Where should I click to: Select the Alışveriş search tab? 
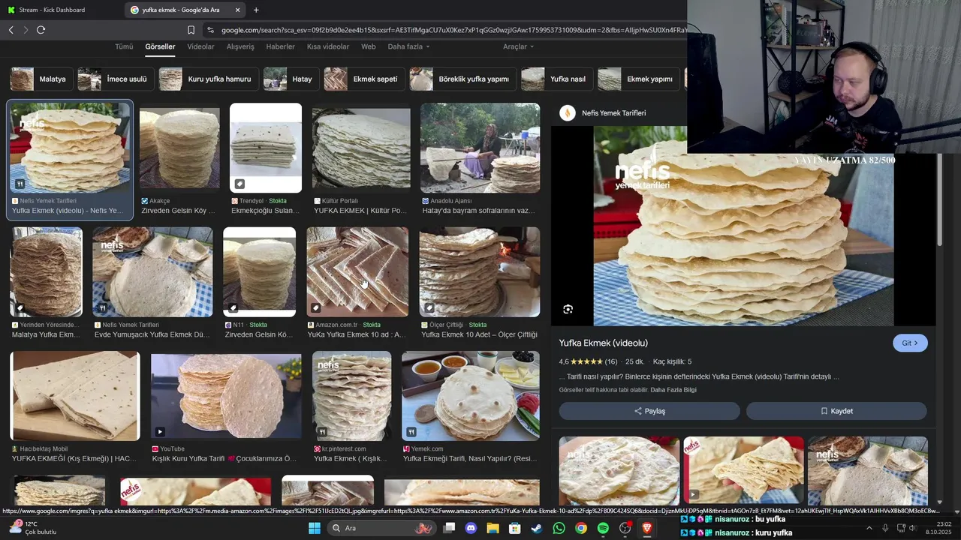point(240,46)
